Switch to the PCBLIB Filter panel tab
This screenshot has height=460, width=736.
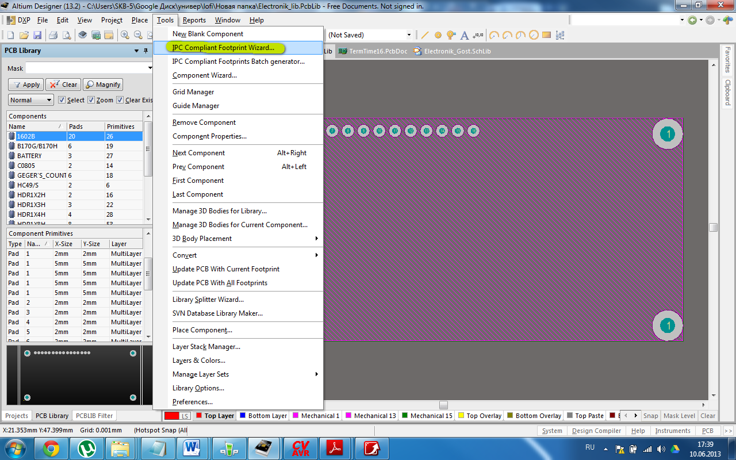(94, 416)
